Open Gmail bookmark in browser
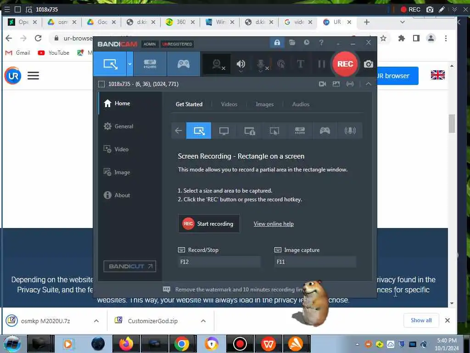This screenshot has height=353, width=470. (18, 53)
